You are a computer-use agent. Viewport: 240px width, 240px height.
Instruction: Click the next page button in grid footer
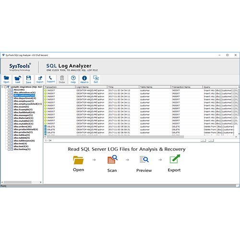(211, 140)
